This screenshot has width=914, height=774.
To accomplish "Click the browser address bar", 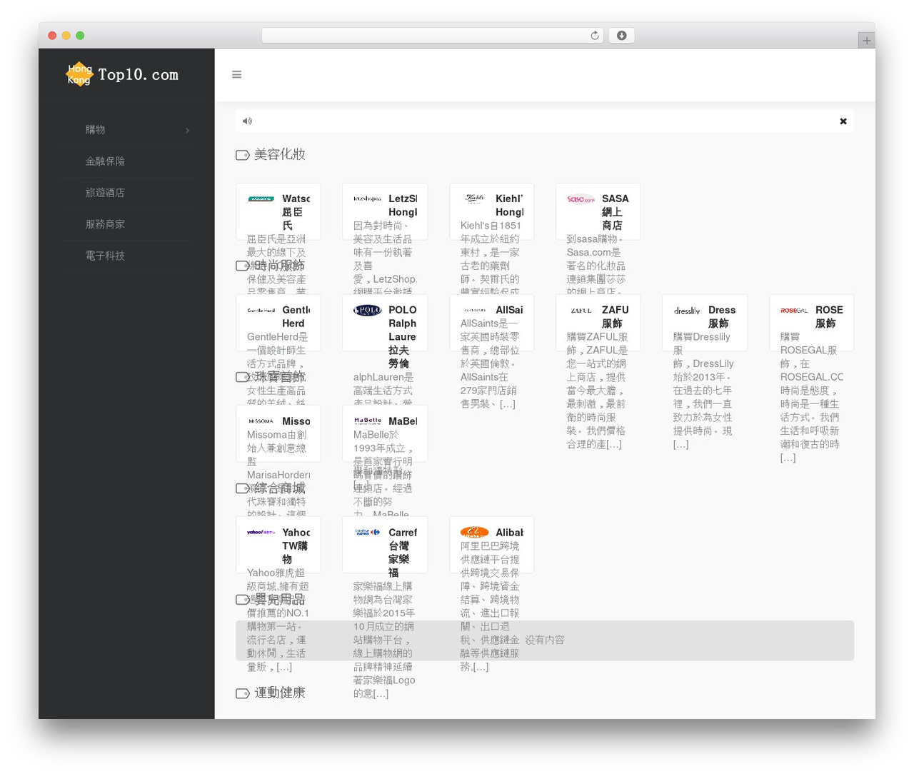I will point(432,36).
